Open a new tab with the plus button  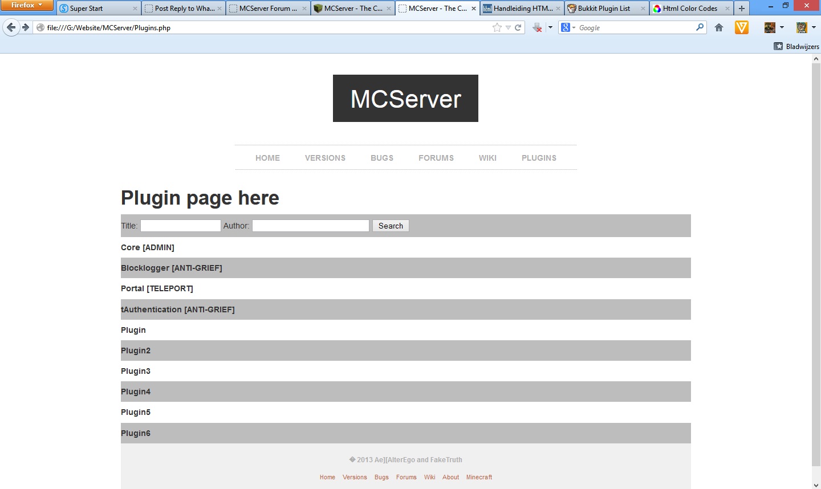[741, 9]
